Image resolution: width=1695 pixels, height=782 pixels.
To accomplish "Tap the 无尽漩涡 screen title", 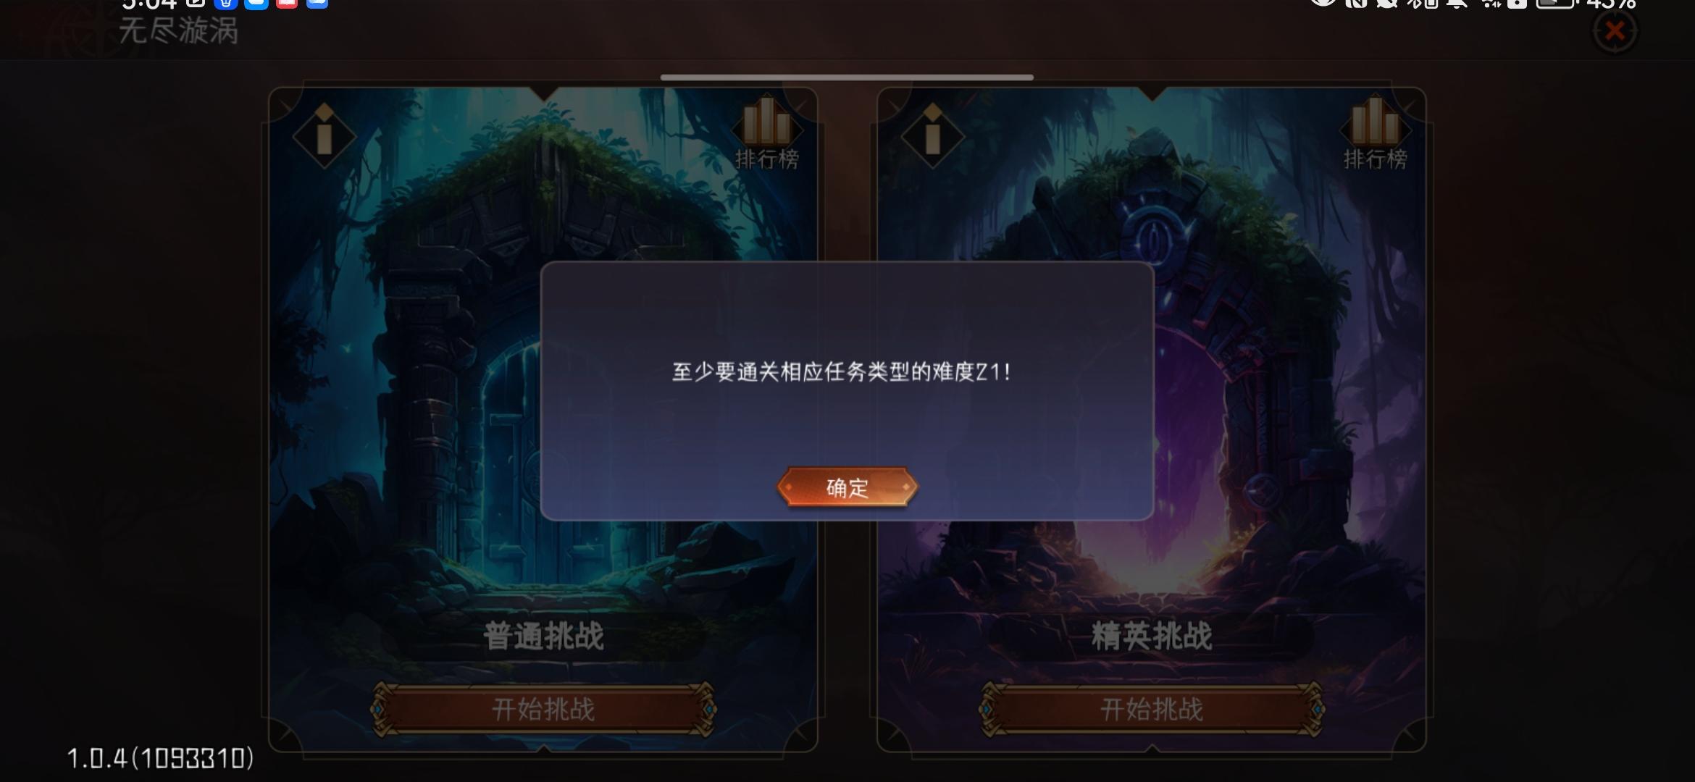I will click(178, 31).
